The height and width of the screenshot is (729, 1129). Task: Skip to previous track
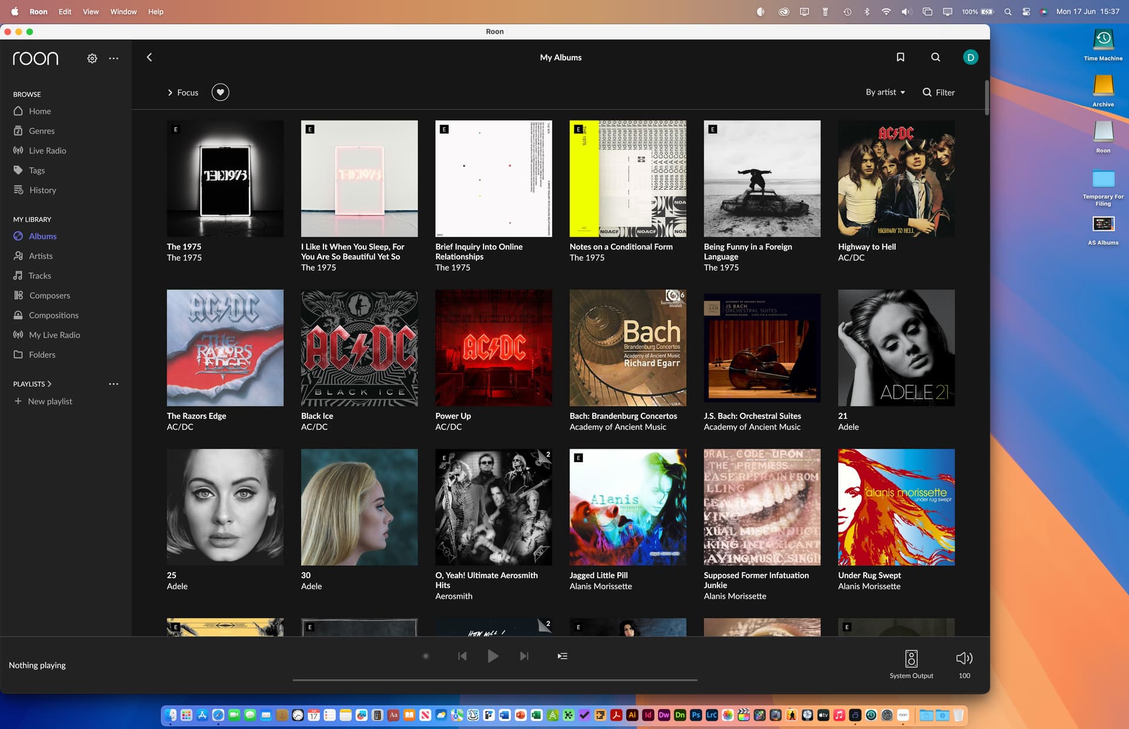[x=462, y=656]
